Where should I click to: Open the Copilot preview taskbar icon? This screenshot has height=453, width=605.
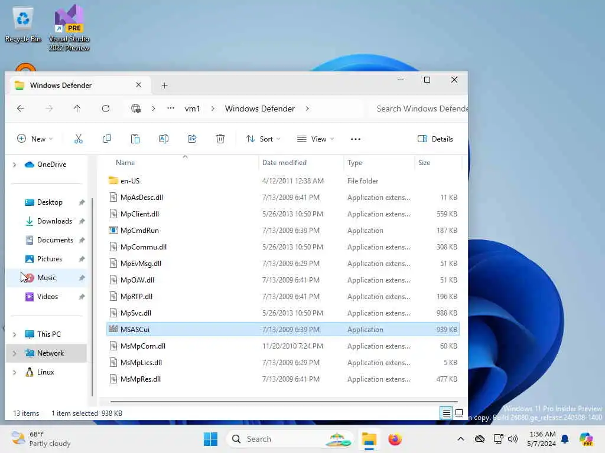pyautogui.click(x=586, y=439)
